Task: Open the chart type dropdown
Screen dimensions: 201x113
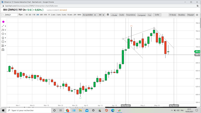Action: tap(20, 15)
